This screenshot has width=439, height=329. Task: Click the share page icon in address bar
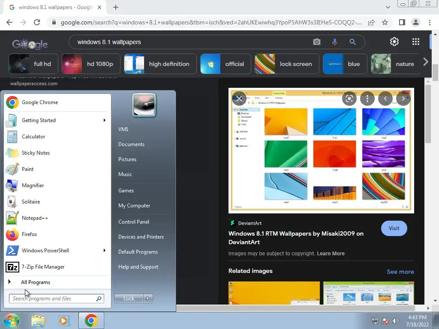371,22
